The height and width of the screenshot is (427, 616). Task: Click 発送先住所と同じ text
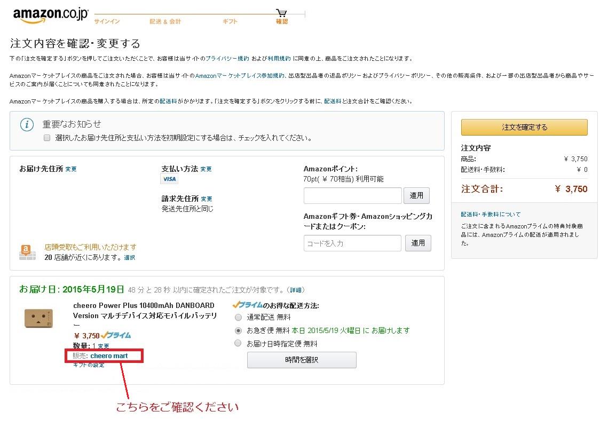pyautogui.click(x=187, y=209)
